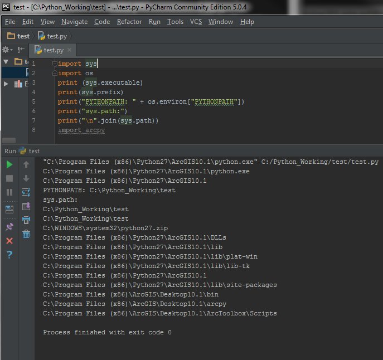Click the test breadcrumb in navigation bar
Image resolution: width=383 pixels, height=360 pixels.
[23, 36]
